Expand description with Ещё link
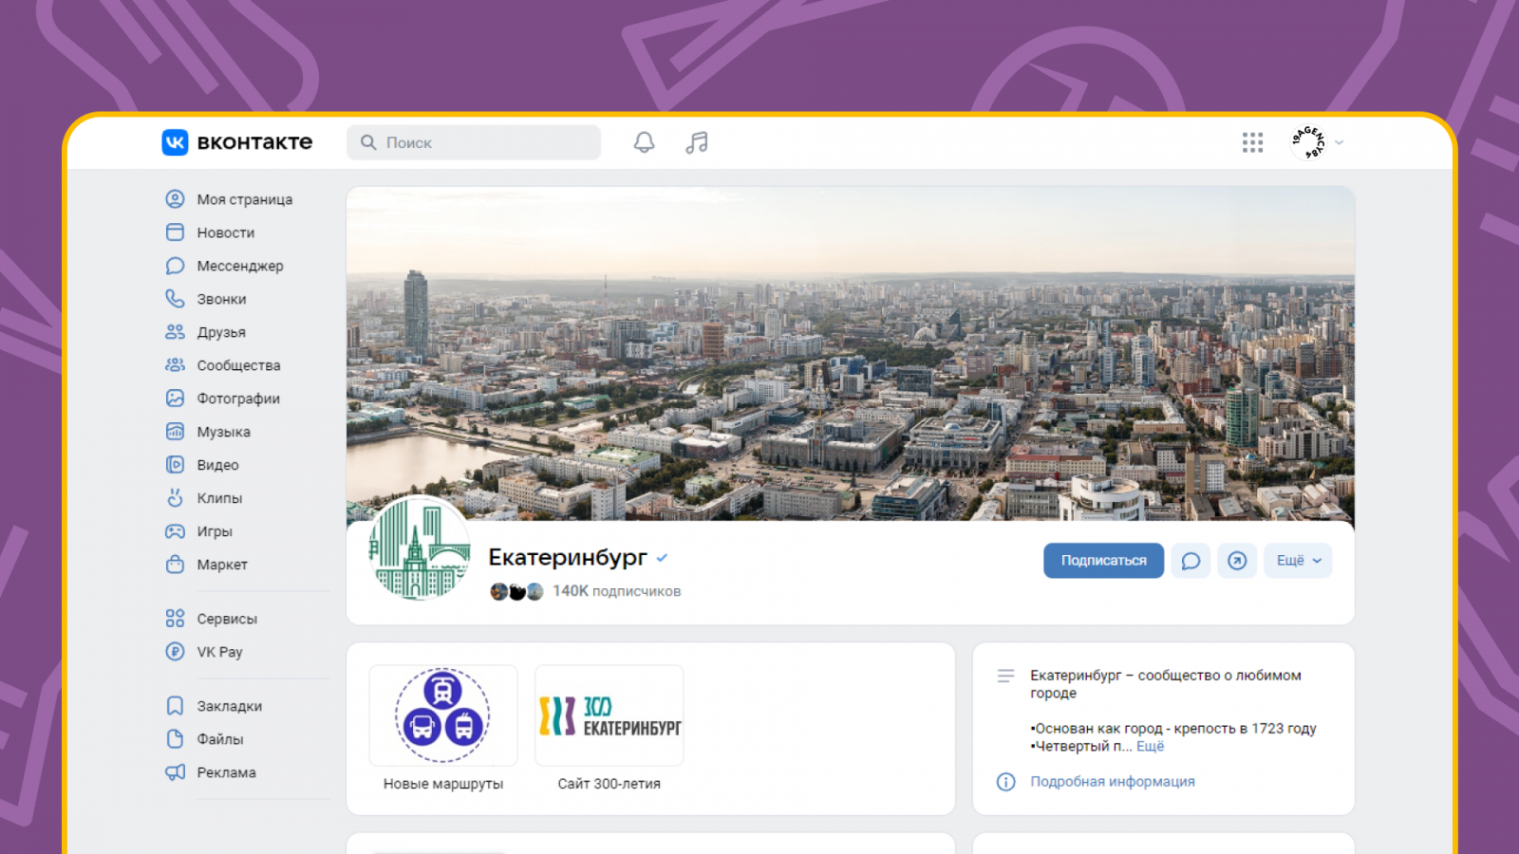This screenshot has height=854, width=1519. pyautogui.click(x=1150, y=747)
